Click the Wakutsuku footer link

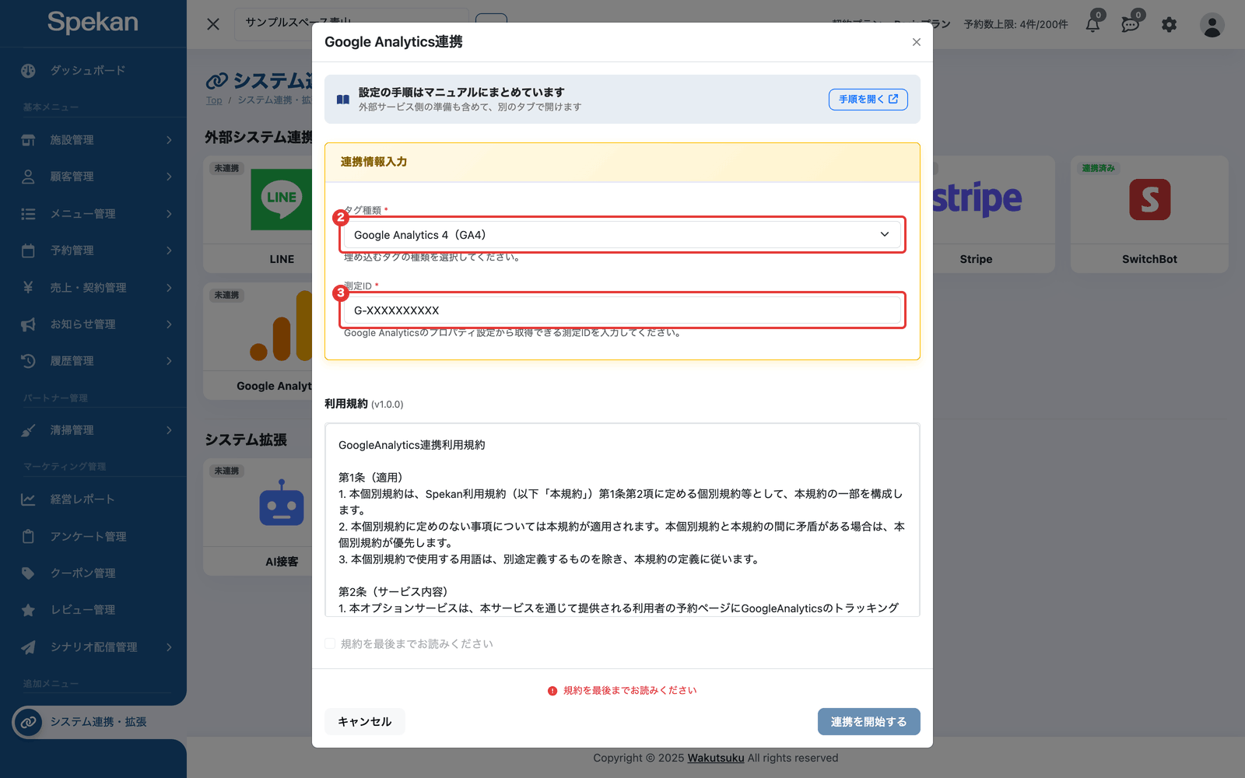click(715, 758)
